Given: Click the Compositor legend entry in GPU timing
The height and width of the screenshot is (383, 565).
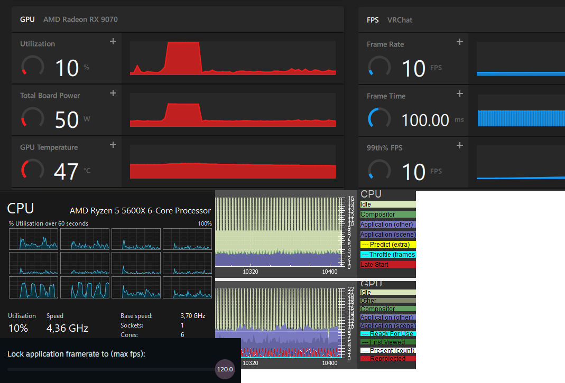Looking at the screenshot, I should 388,309.
